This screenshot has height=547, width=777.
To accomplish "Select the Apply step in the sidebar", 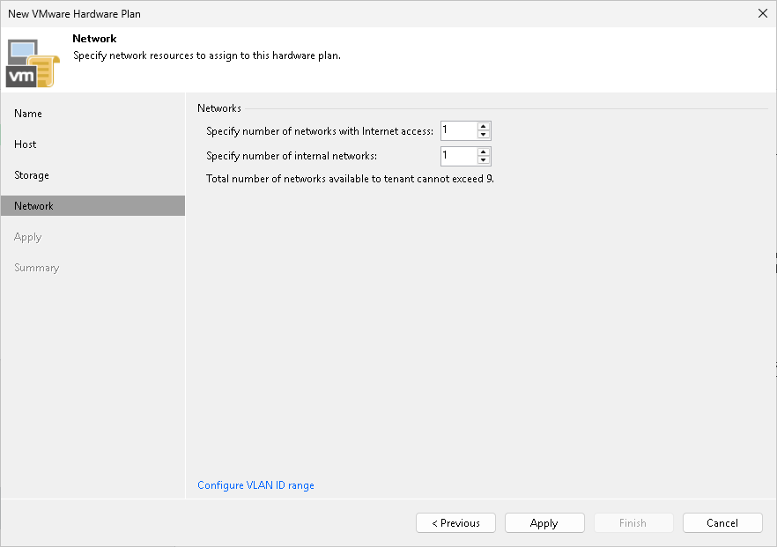I will click(x=27, y=236).
